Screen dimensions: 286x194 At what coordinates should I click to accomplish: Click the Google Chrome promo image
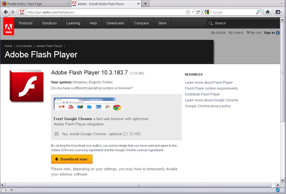click(x=88, y=104)
